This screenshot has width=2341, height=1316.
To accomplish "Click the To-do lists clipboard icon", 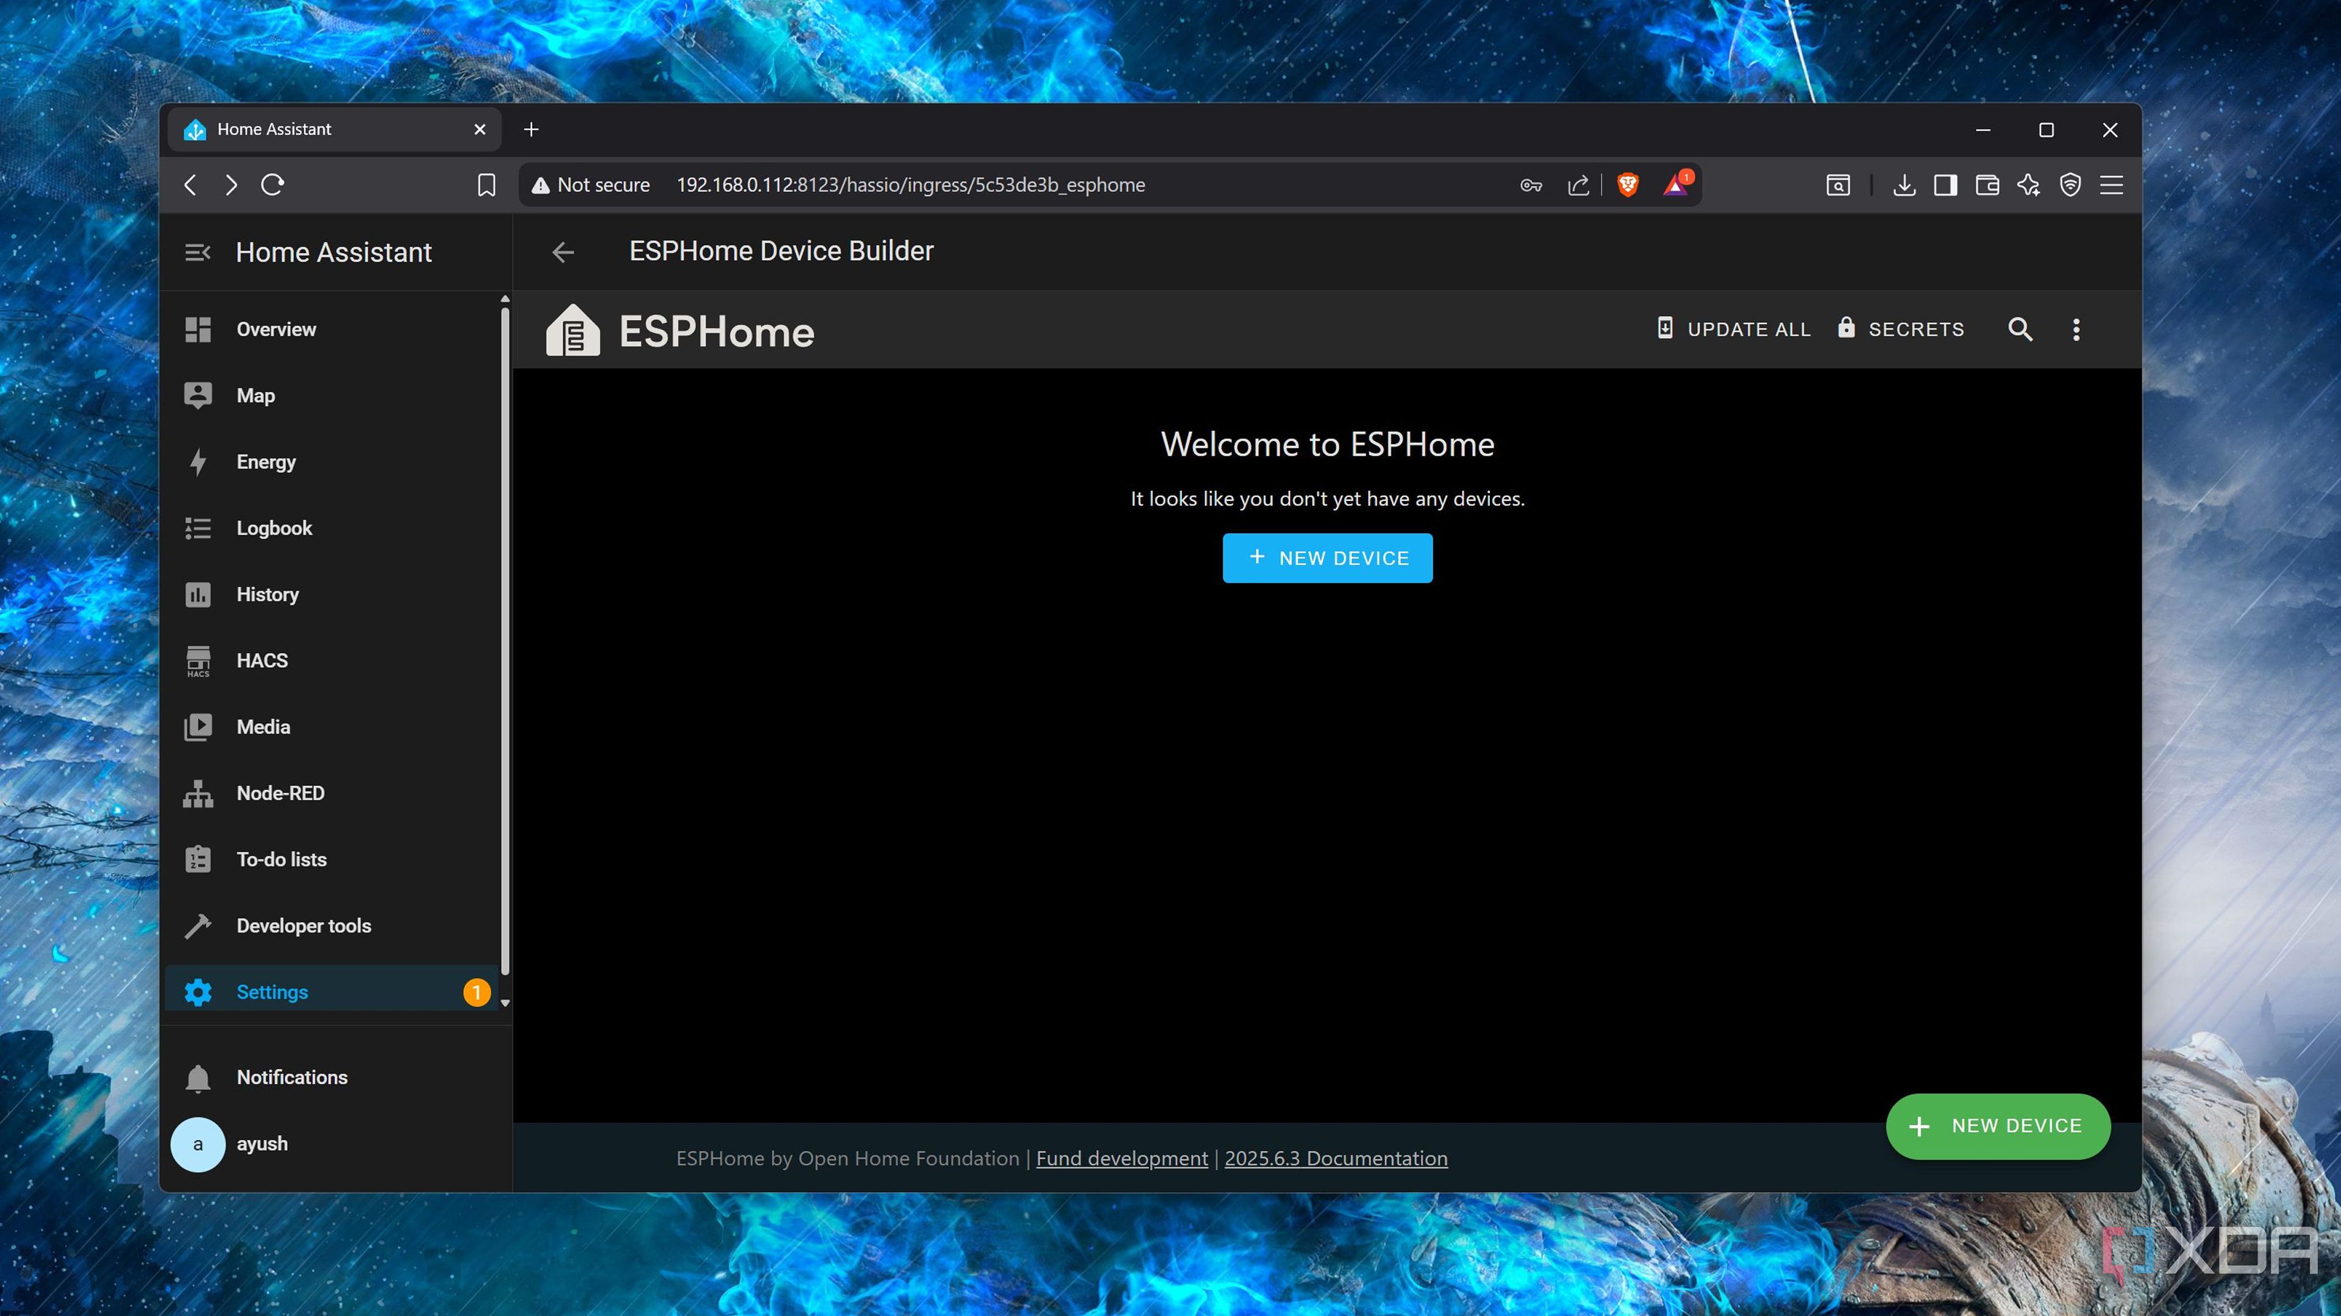I will (197, 860).
